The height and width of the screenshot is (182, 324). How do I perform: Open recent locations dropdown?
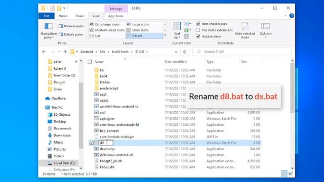tap(59, 52)
